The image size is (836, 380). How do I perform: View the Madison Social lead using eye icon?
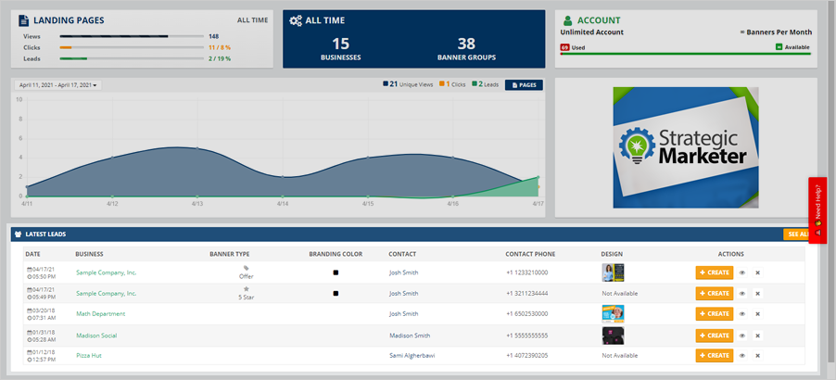point(742,335)
